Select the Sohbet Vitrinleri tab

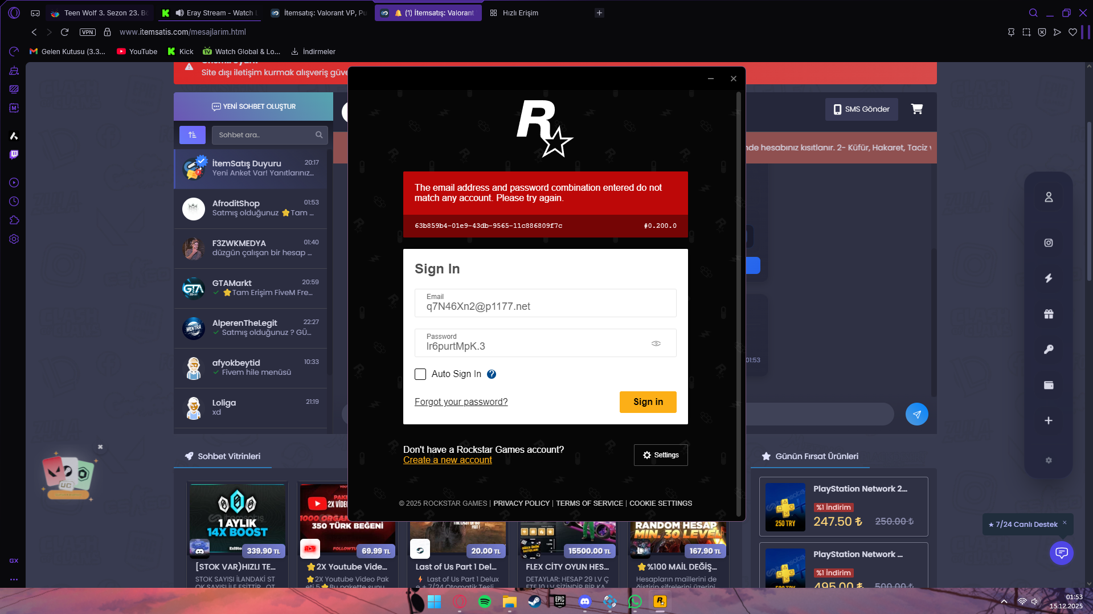click(x=223, y=456)
